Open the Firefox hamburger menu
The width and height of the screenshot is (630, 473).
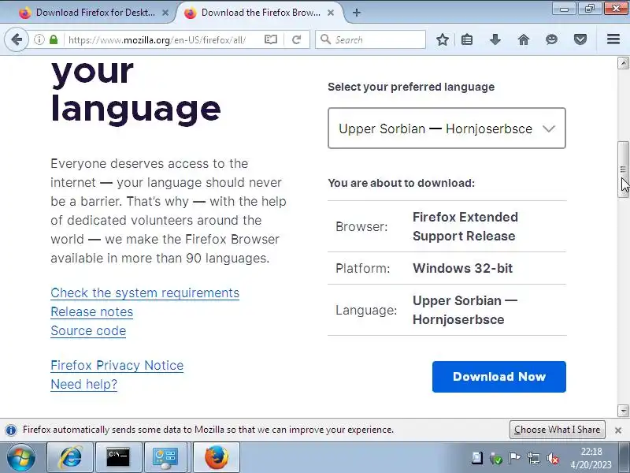[613, 39]
